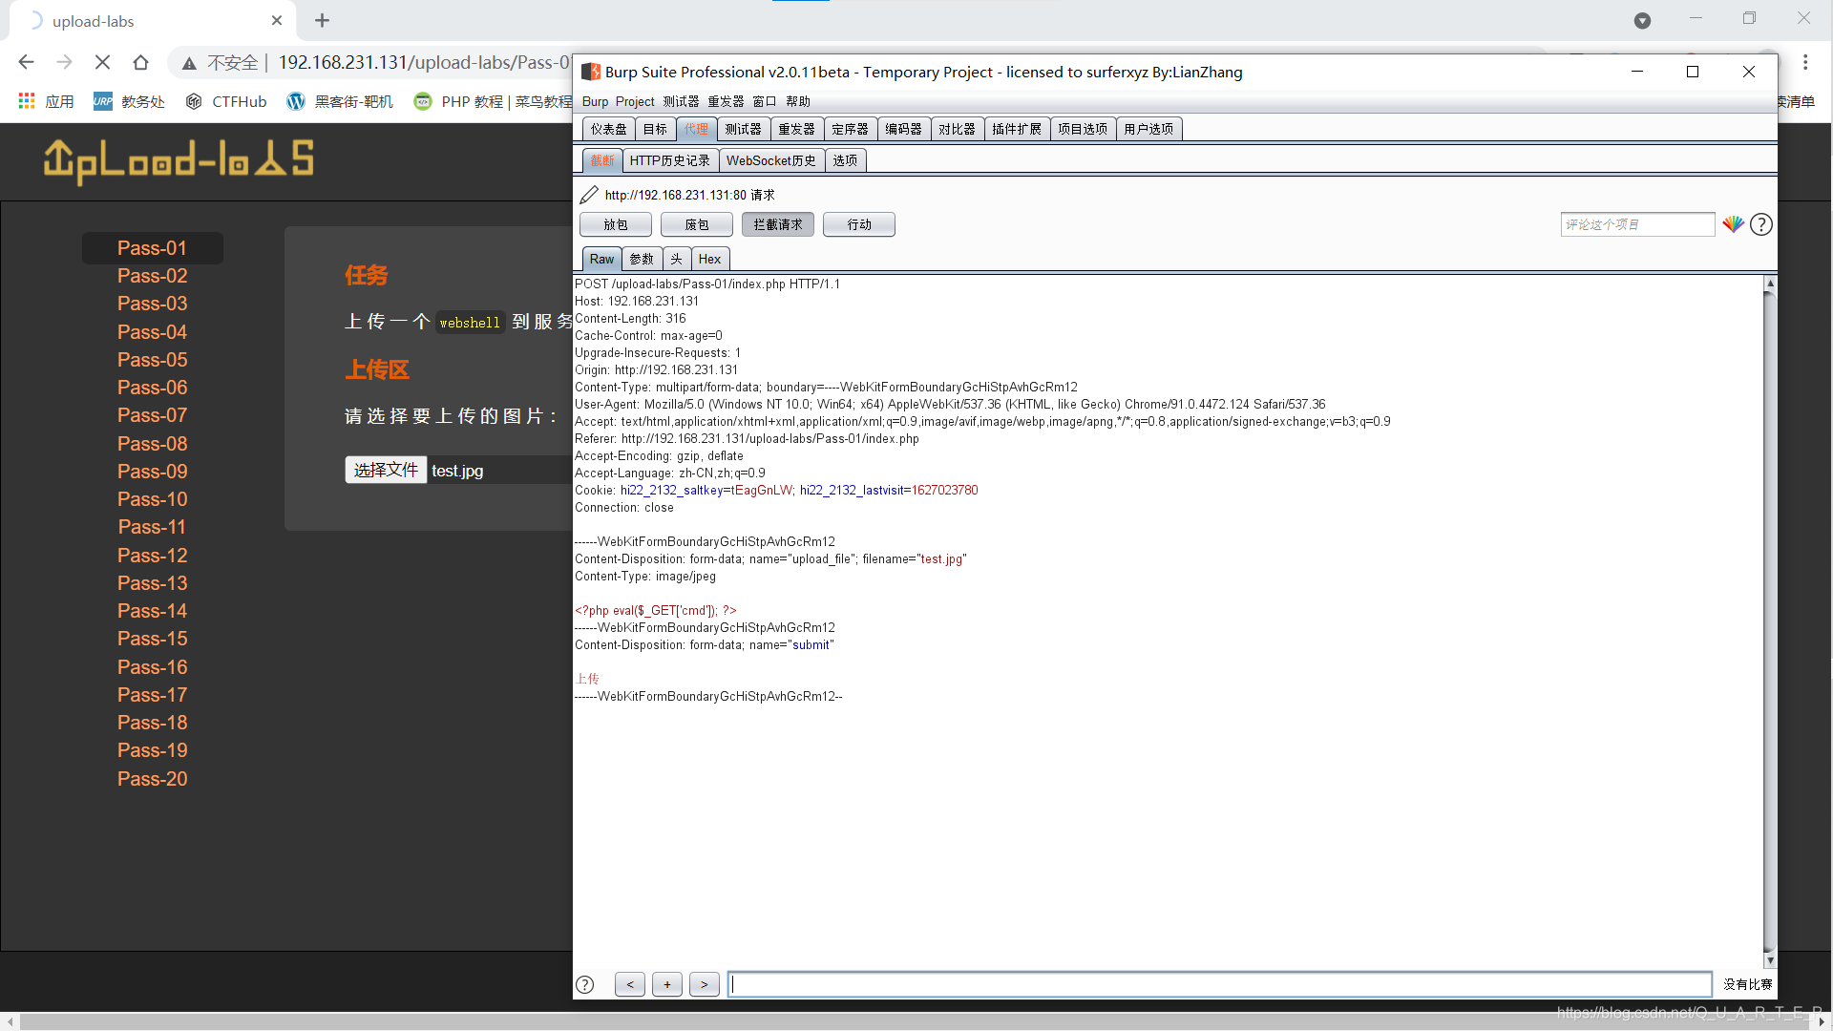Switch to the 重发器 tab

[796, 129]
